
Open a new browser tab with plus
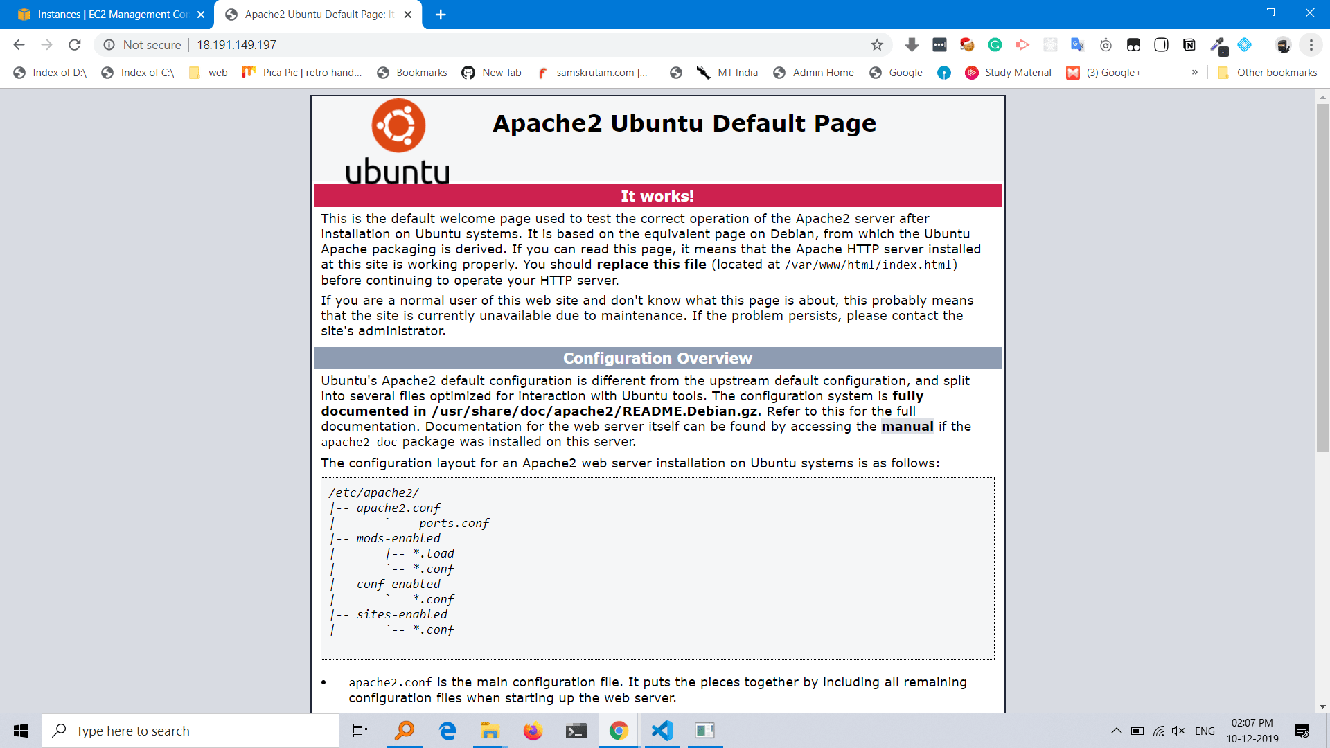[441, 15]
